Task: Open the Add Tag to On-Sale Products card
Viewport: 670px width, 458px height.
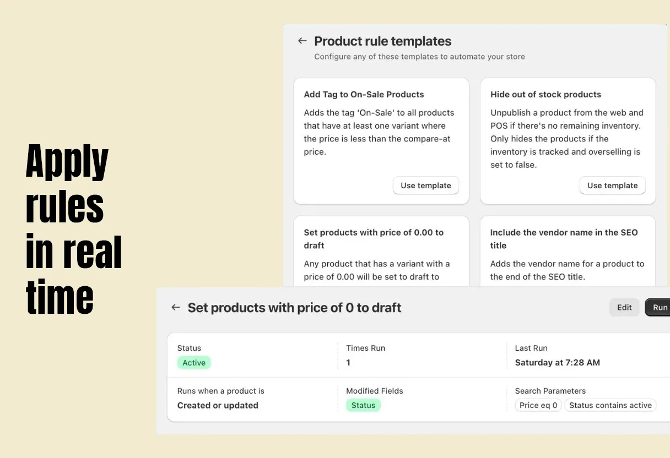Action: point(381,141)
